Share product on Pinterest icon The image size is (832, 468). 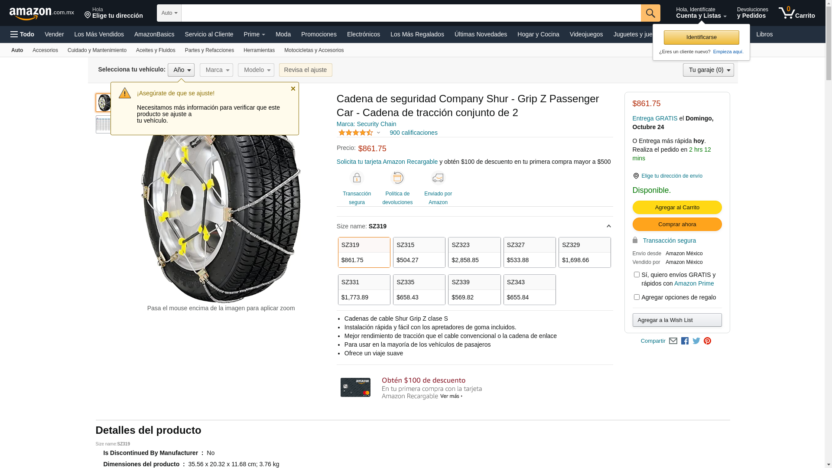707,341
